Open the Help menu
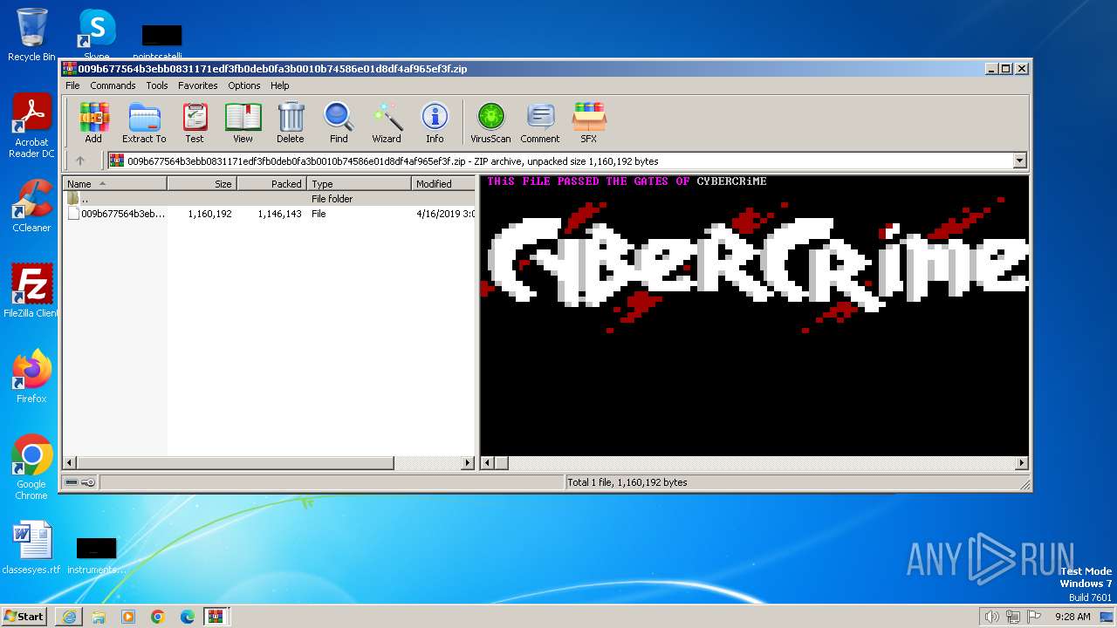This screenshot has height=628, width=1117. pos(279,85)
